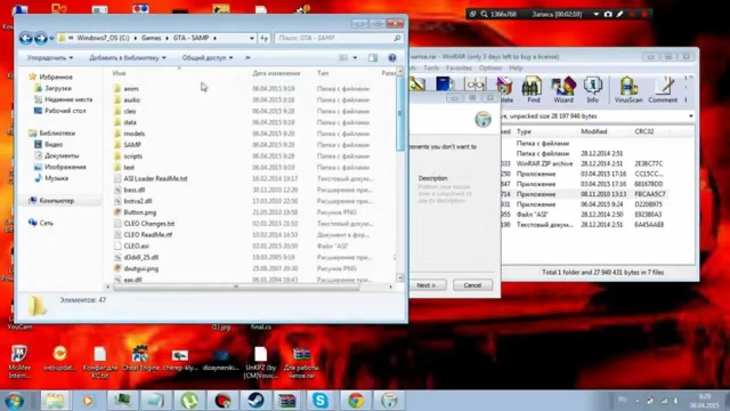Click the Info icon in WinRAR
The image size is (730, 411).
[x=593, y=89]
